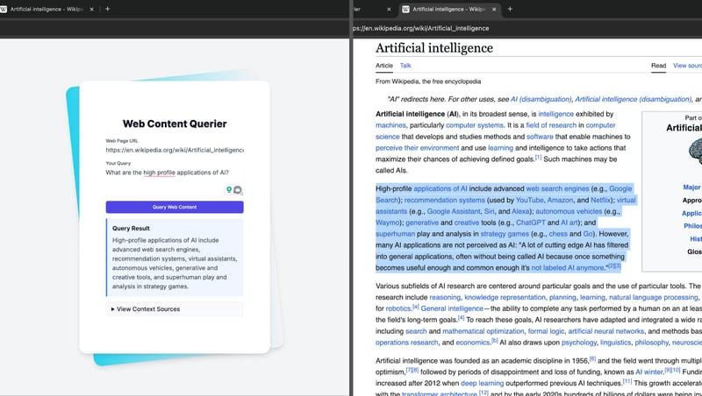Expand View Context Sources
The width and height of the screenshot is (702, 396).
point(175,309)
